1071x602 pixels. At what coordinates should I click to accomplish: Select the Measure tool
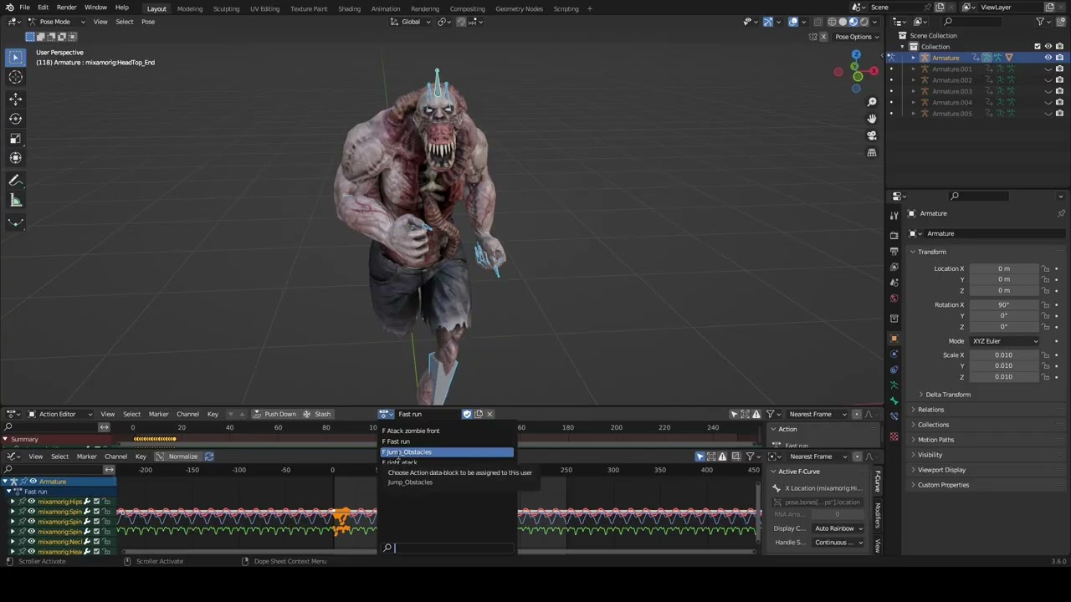click(x=15, y=201)
